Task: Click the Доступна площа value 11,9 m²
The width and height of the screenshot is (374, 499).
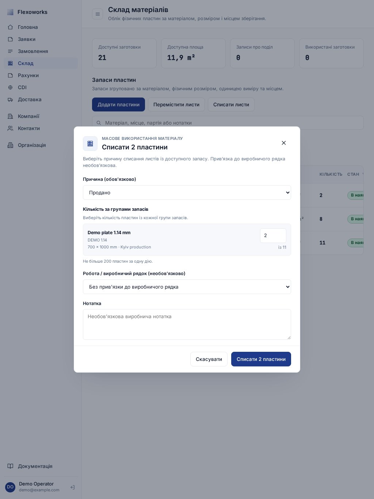Action: [181, 57]
